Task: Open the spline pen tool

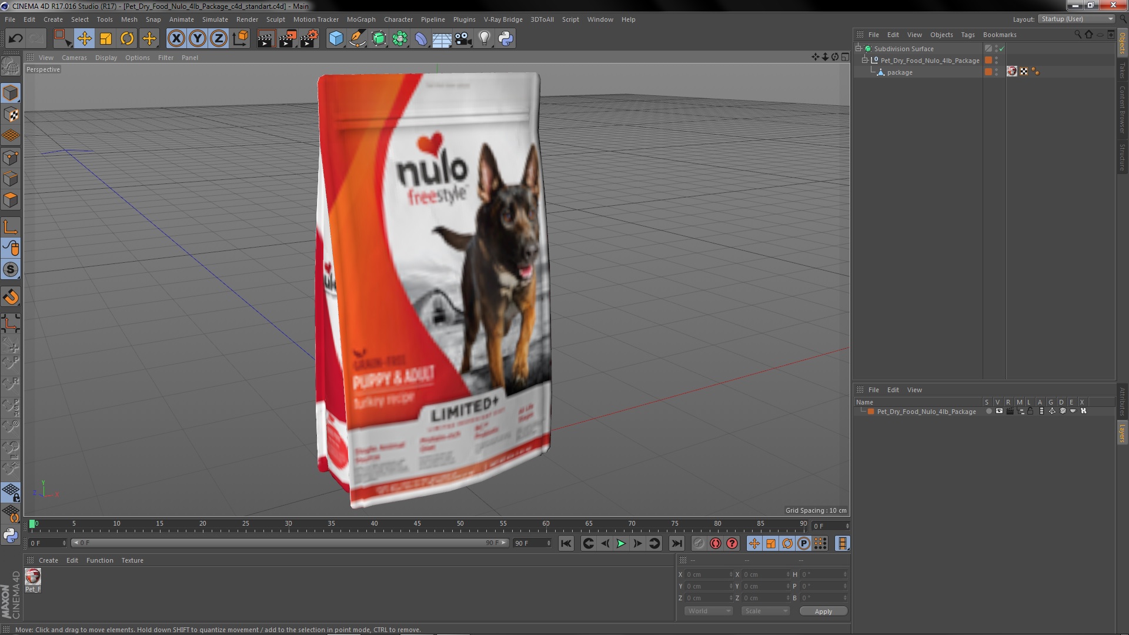Action: [x=357, y=39]
